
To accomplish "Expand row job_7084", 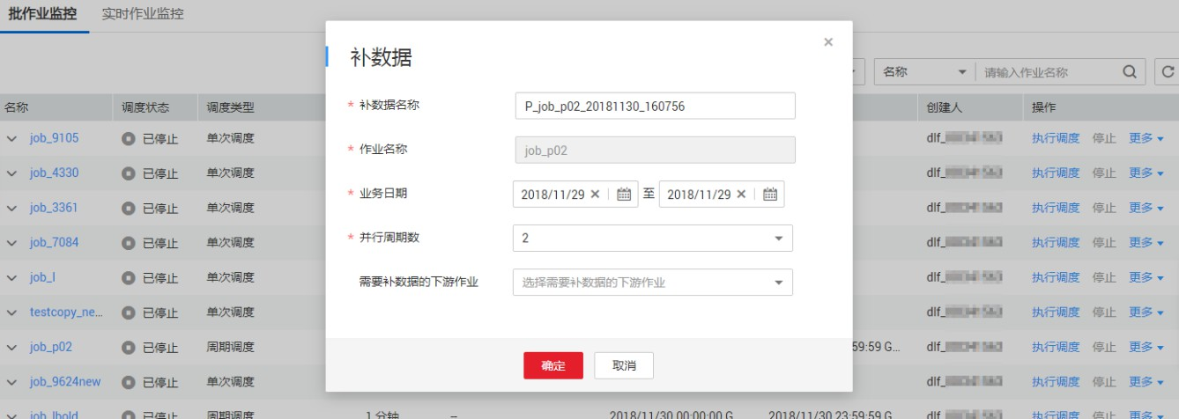I will click(12, 243).
